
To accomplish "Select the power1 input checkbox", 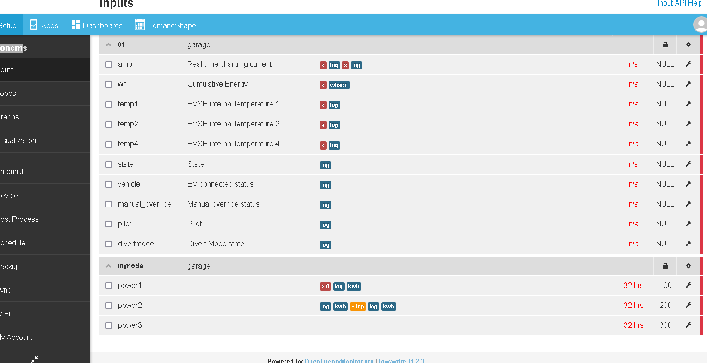I will click(109, 286).
